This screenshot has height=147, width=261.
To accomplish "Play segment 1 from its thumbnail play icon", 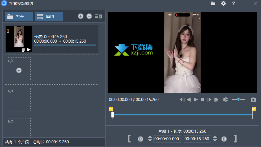I will [x=29, y=50].
